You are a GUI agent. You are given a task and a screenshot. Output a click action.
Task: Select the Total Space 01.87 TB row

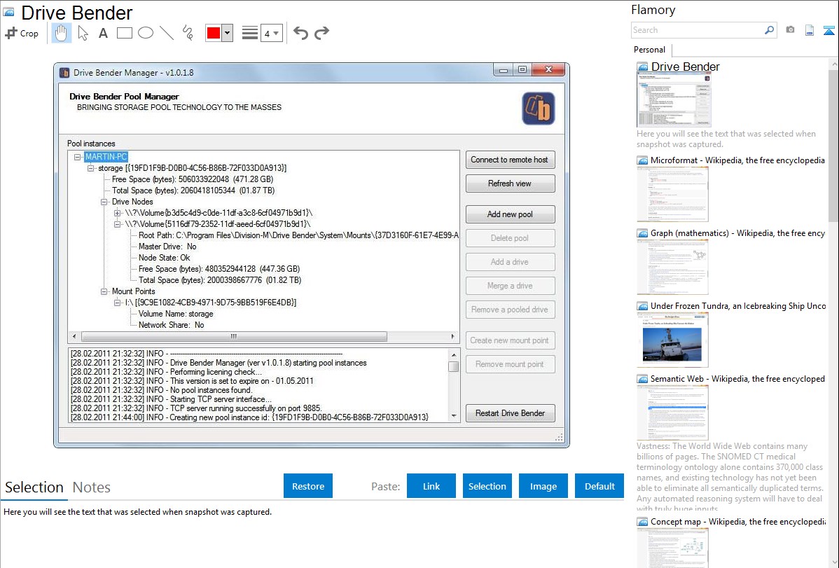[x=193, y=191]
